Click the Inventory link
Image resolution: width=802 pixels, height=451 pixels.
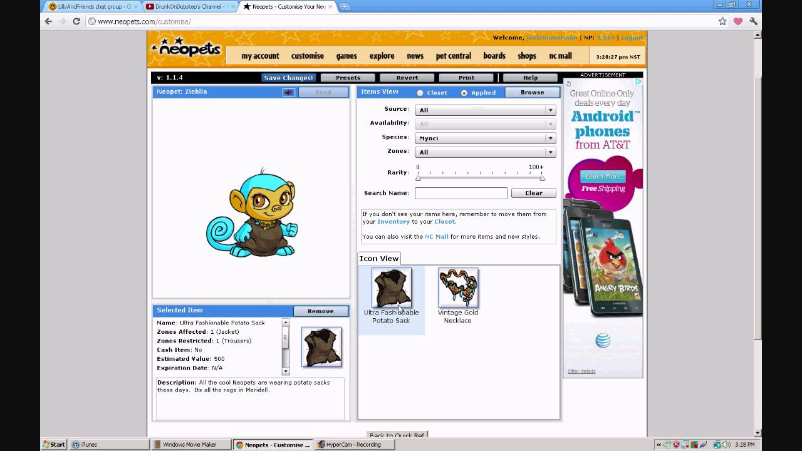click(x=393, y=221)
